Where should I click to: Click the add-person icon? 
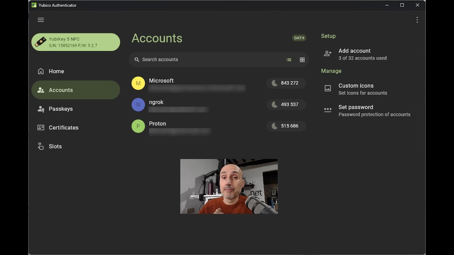click(x=328, y=53)
